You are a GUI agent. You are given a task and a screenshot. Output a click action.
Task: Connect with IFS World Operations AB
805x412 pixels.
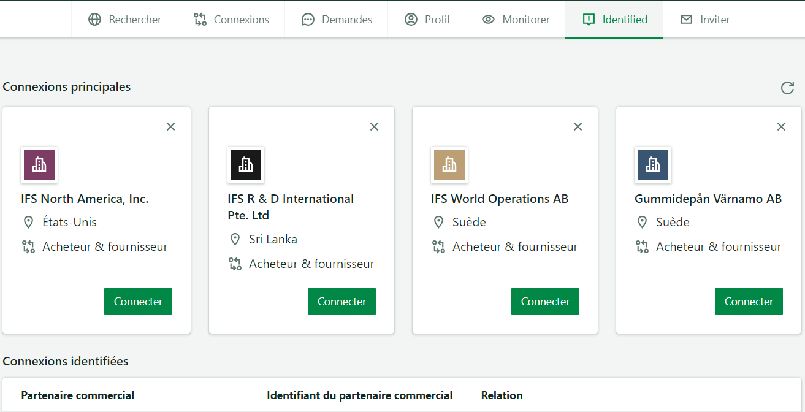545,302
